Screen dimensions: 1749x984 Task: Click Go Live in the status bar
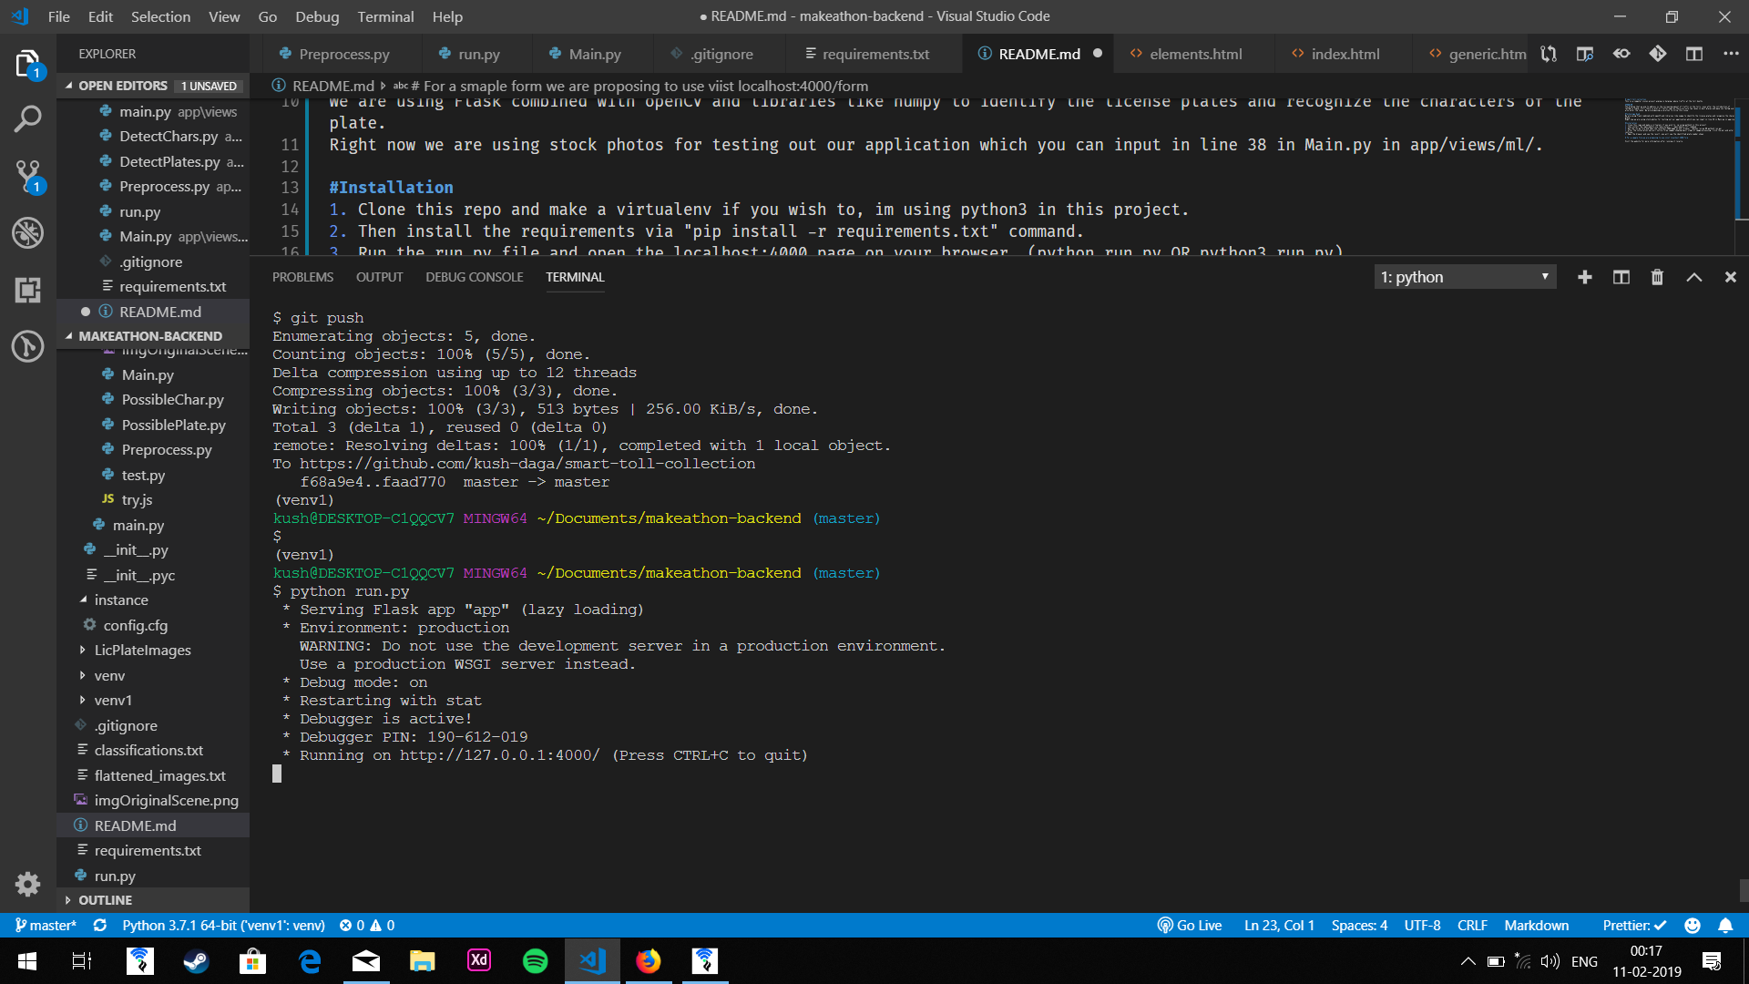1190,925
